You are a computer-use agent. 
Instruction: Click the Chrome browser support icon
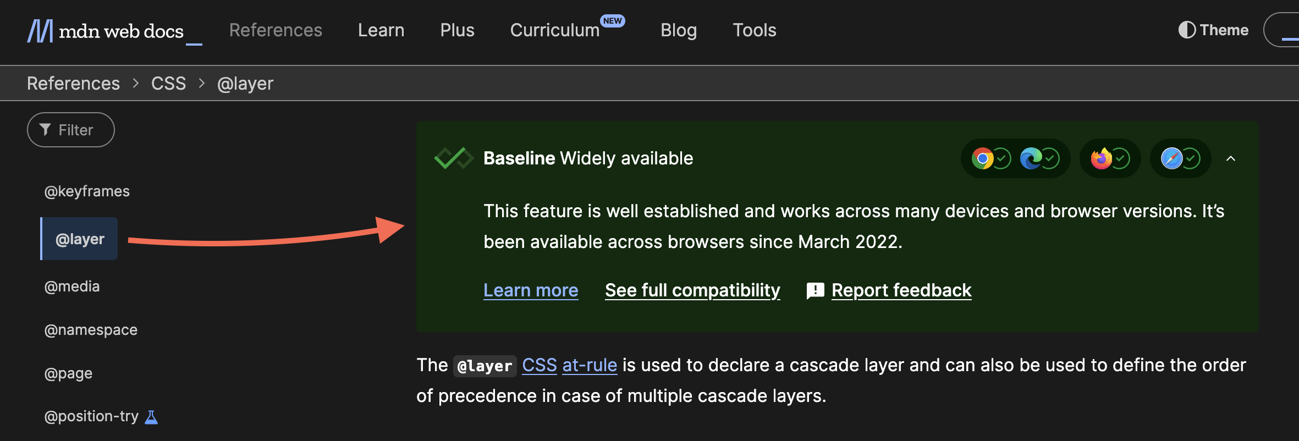tap(982, 159)
